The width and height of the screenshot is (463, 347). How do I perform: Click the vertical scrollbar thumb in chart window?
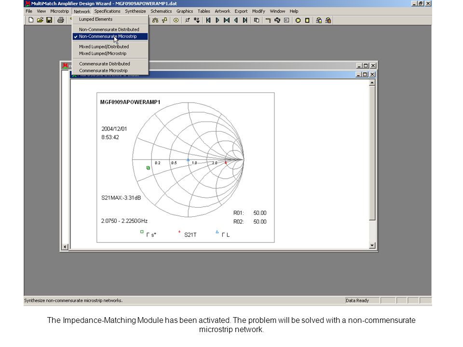pos(372,153)
